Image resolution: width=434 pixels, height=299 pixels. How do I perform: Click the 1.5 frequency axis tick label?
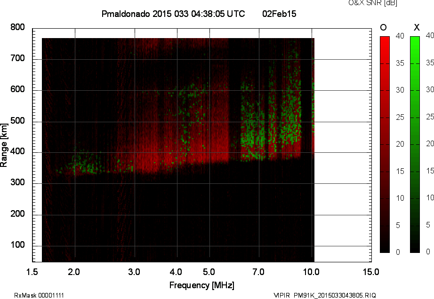(32, 272)
